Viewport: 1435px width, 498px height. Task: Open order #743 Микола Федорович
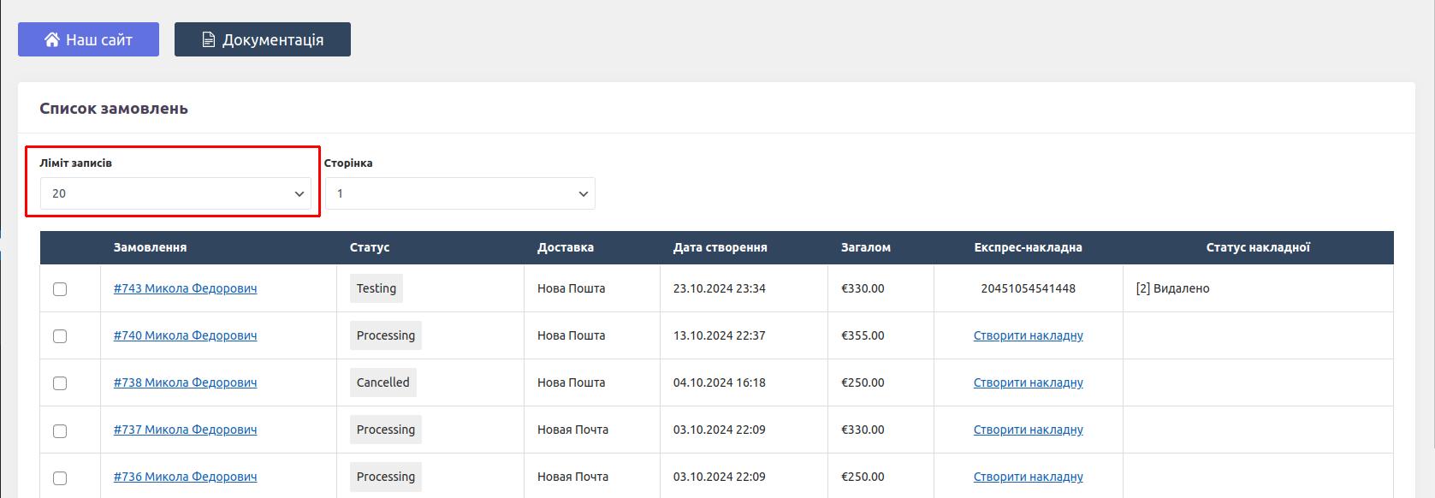tap(185, 288)
